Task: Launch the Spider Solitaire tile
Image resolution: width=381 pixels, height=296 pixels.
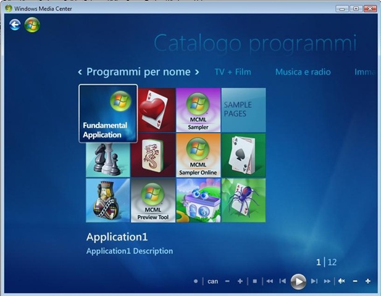Action: [243, 200]
